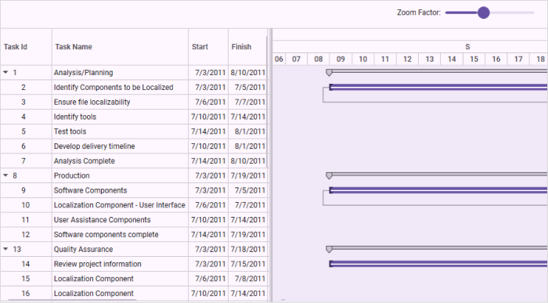Select 'Localization Component' in task 15 row
Viewport: 548px width, 303px height.
pos(94,279)
